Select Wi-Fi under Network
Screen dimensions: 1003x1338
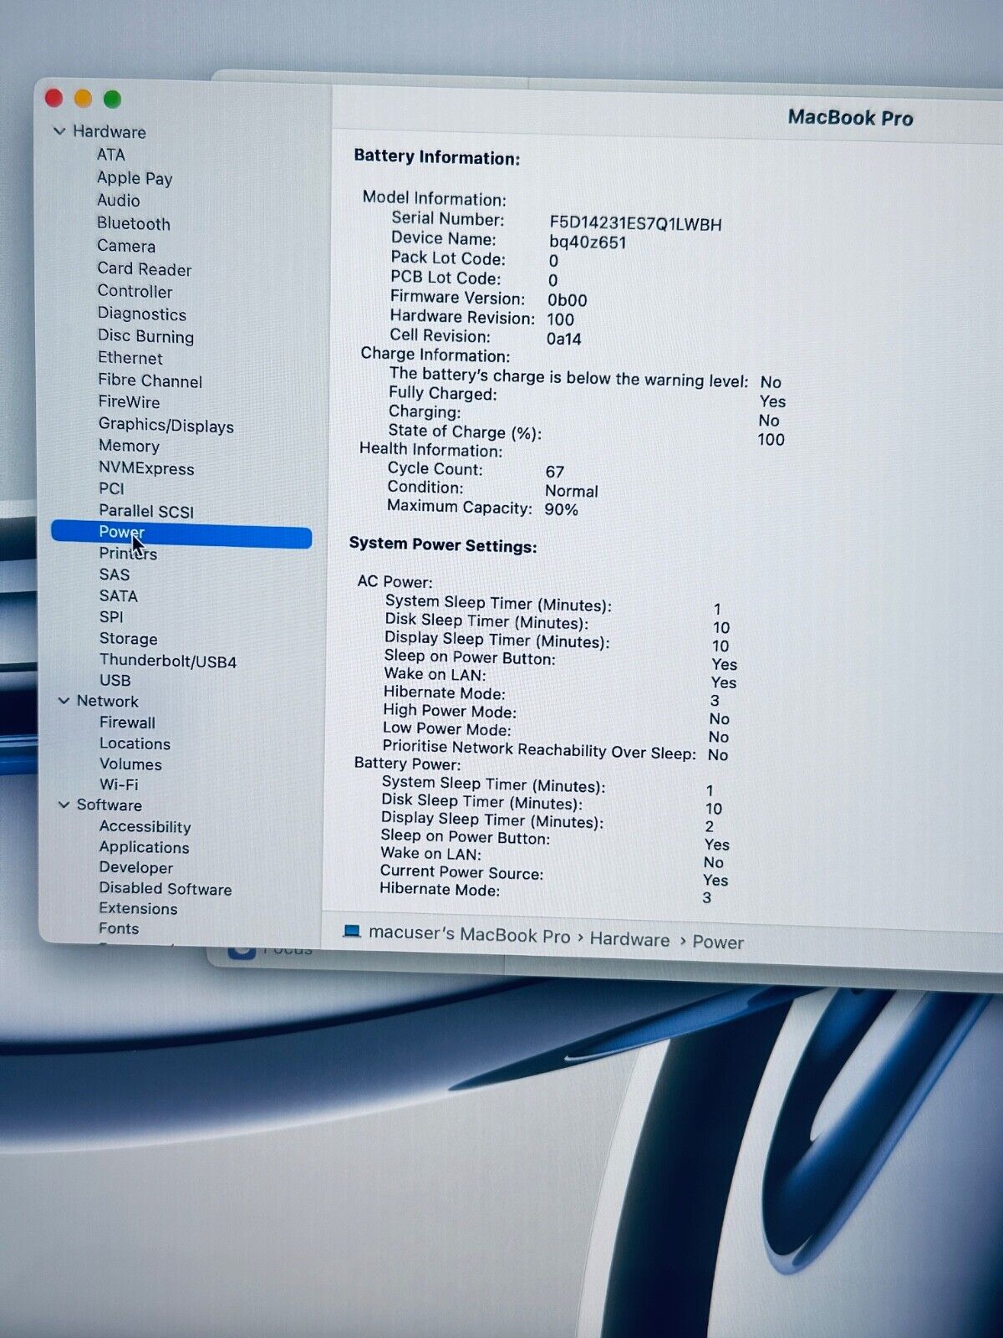119,784
